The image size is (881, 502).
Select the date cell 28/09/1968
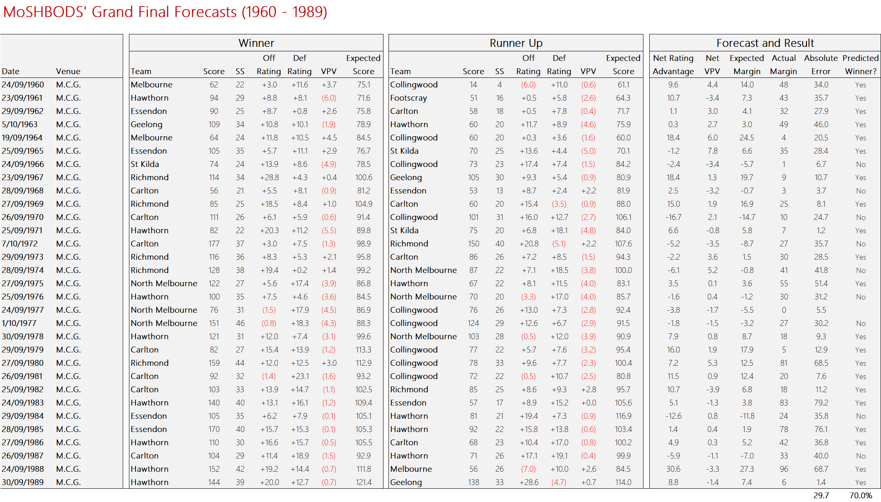(23, 191)
